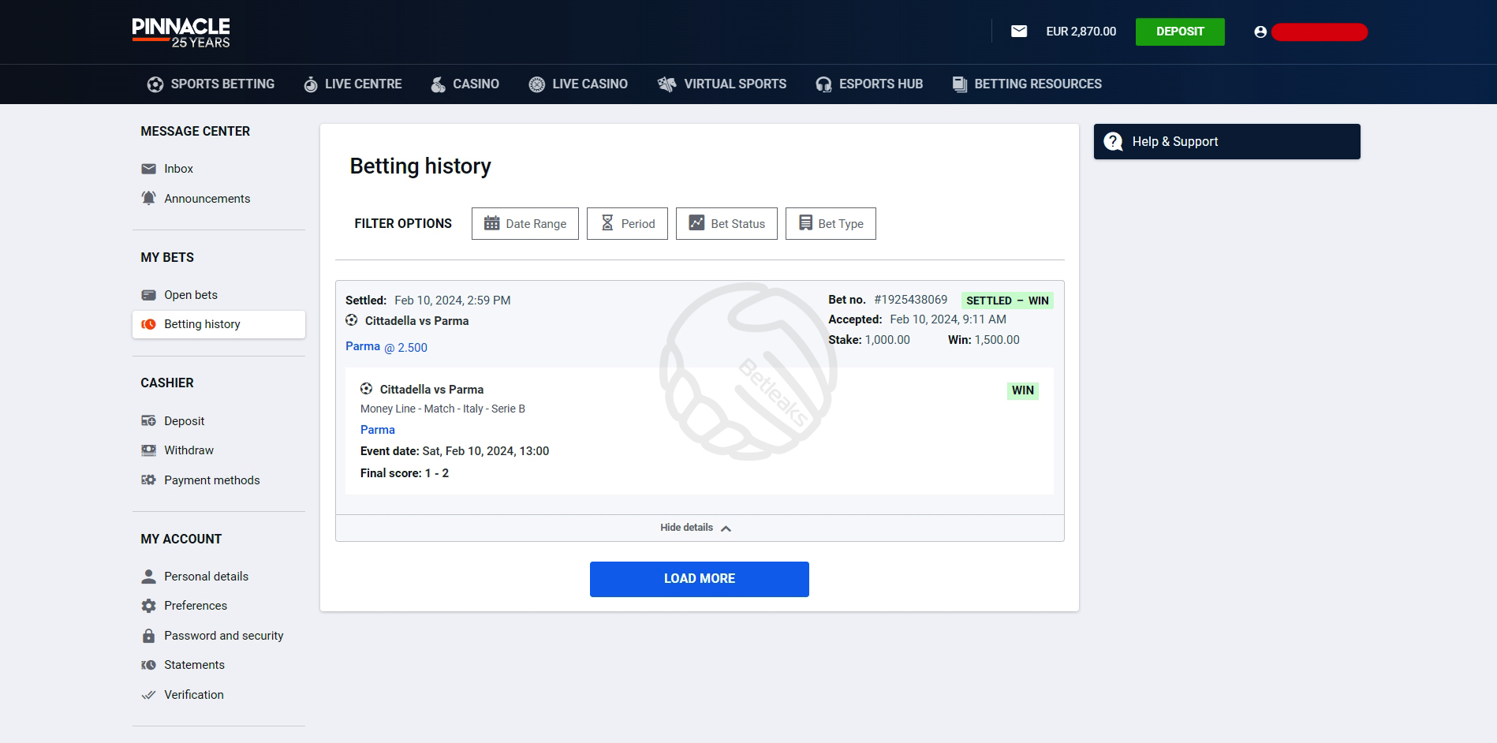
Task: Click the horse icon beside Virtual Sports
Action: (x=666, y=84)
